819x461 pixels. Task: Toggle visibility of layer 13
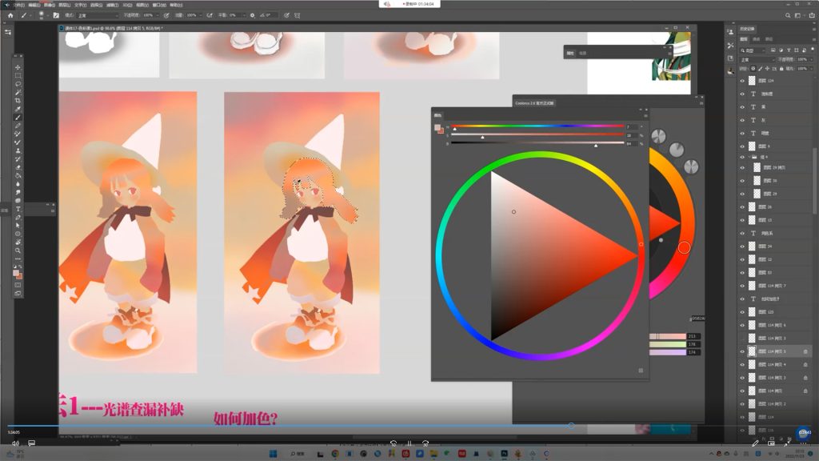pos(742,219)
